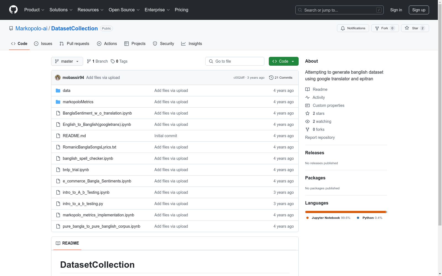Click search magnifier icon in header
Image resolution: width=442 pixels, height=276 pixels.
pyautogui.click(x=300, y=10)
